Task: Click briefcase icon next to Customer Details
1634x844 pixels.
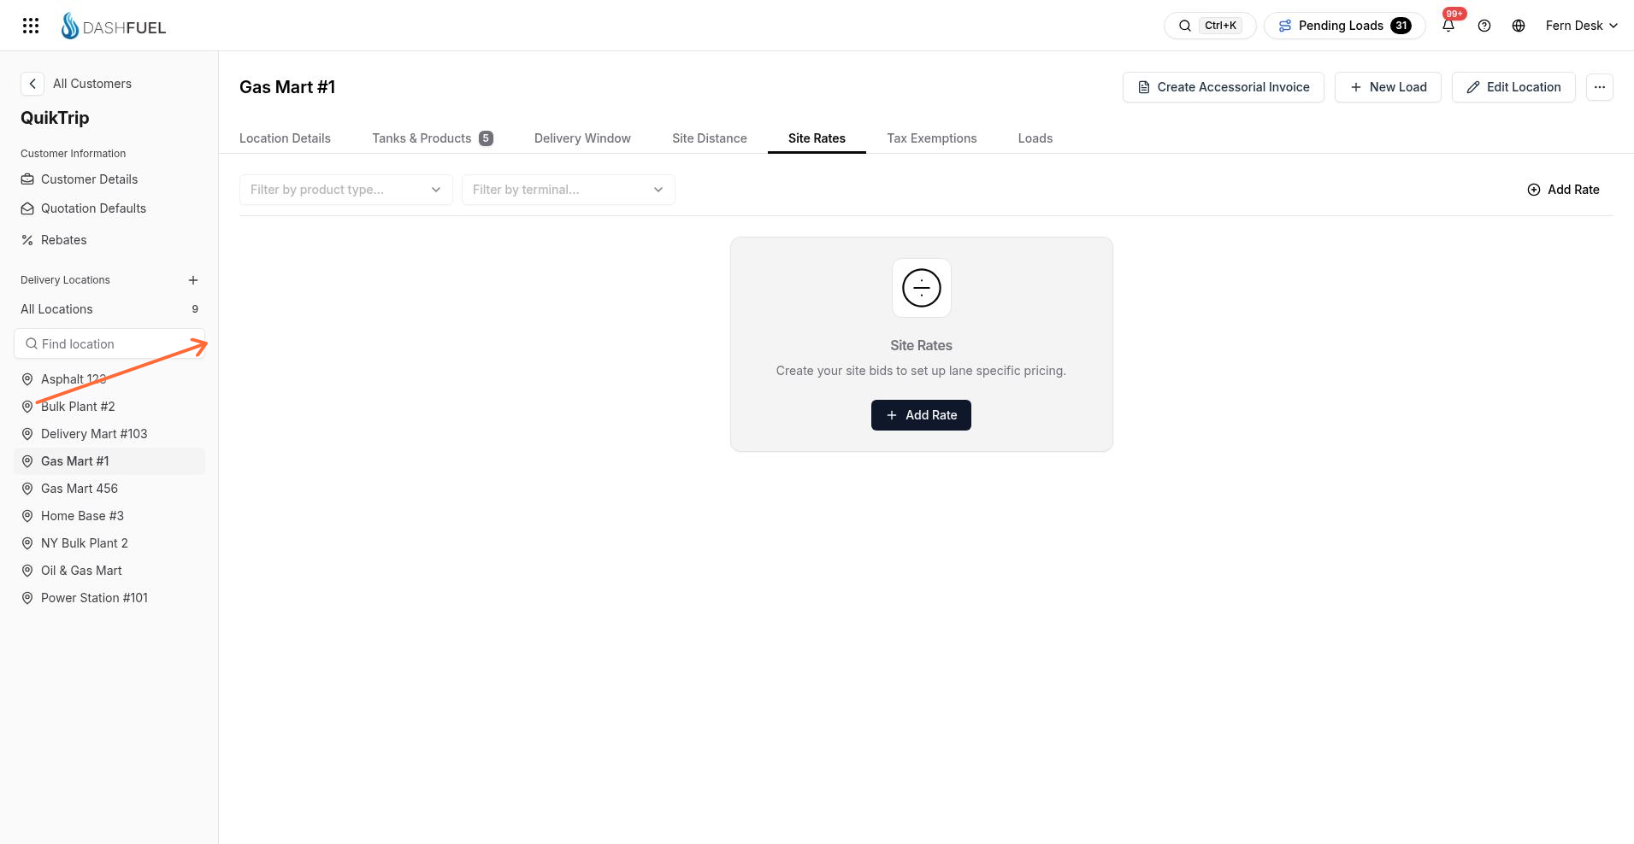Action: coord(27,179)
